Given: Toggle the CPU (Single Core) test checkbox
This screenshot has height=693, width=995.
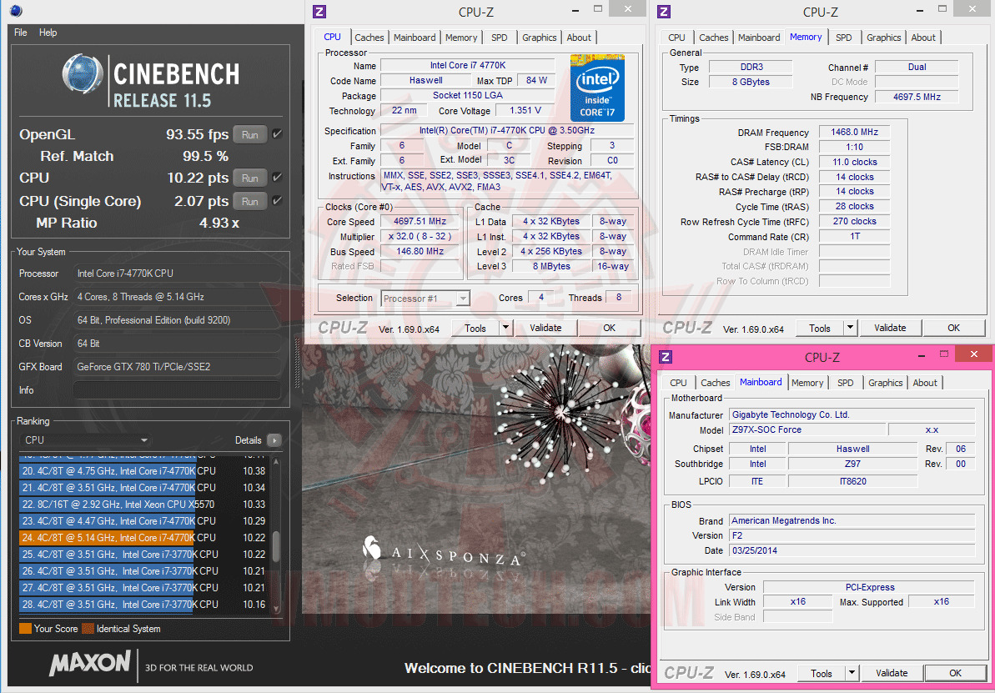Looking at the screenshot, I should pyautogui.click(x=277, y=201).
